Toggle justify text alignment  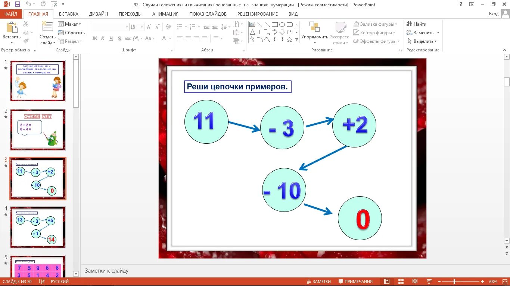point(205,38)
